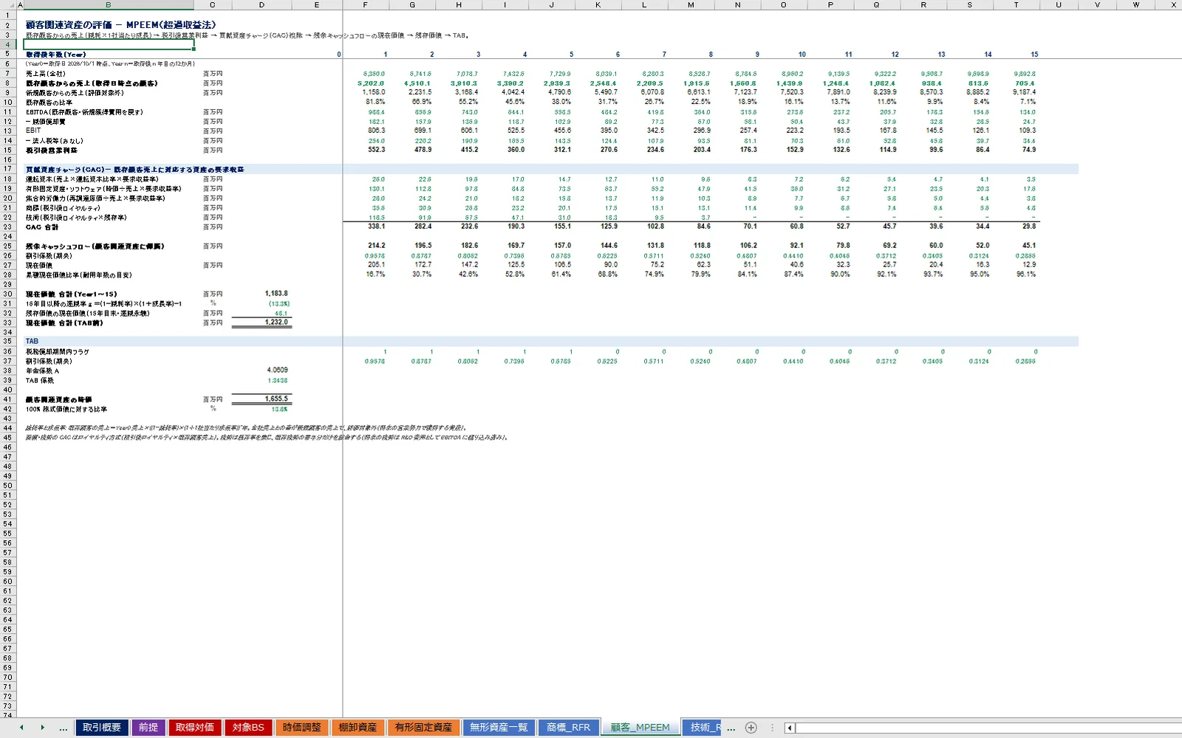
Task: Select the 顧客_MPEEM sheet tab
Action: pyautogui.click(x=640, y=728)
